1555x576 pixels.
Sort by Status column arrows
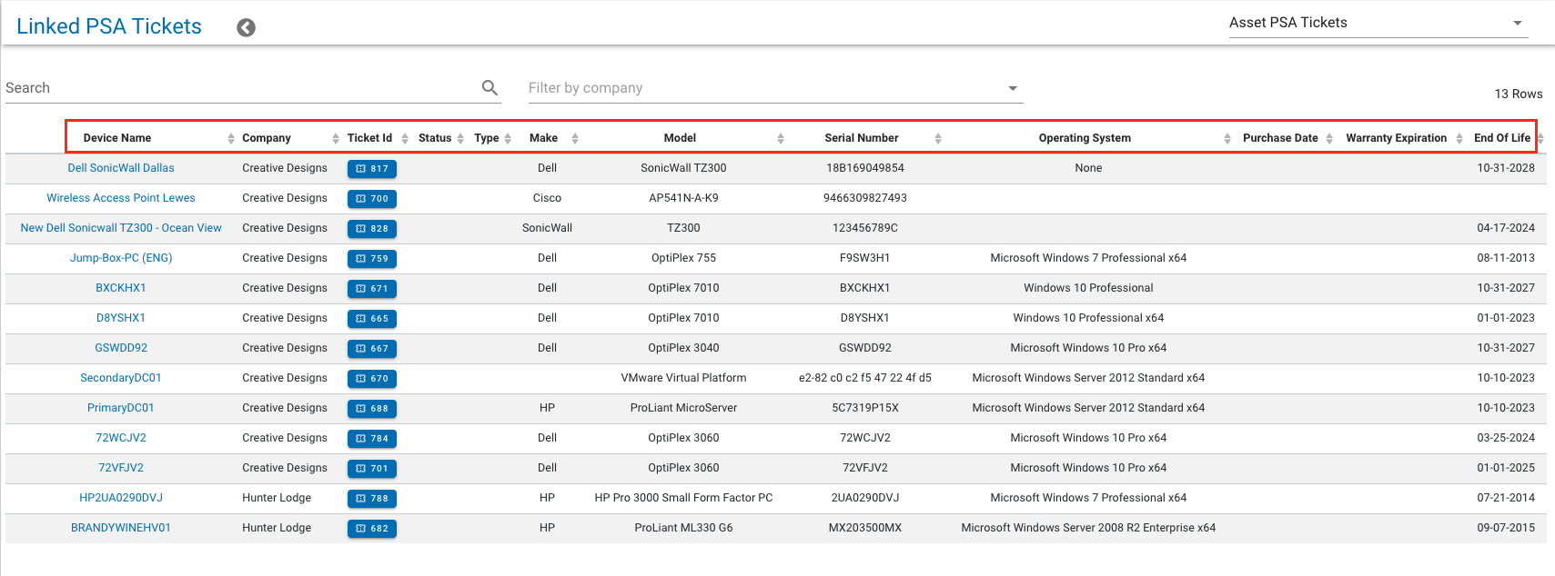click(460, 138)
